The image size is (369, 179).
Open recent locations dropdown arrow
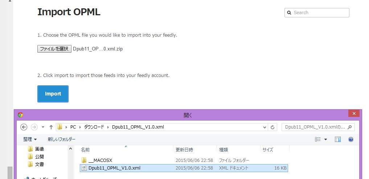[x=43, y=127]
